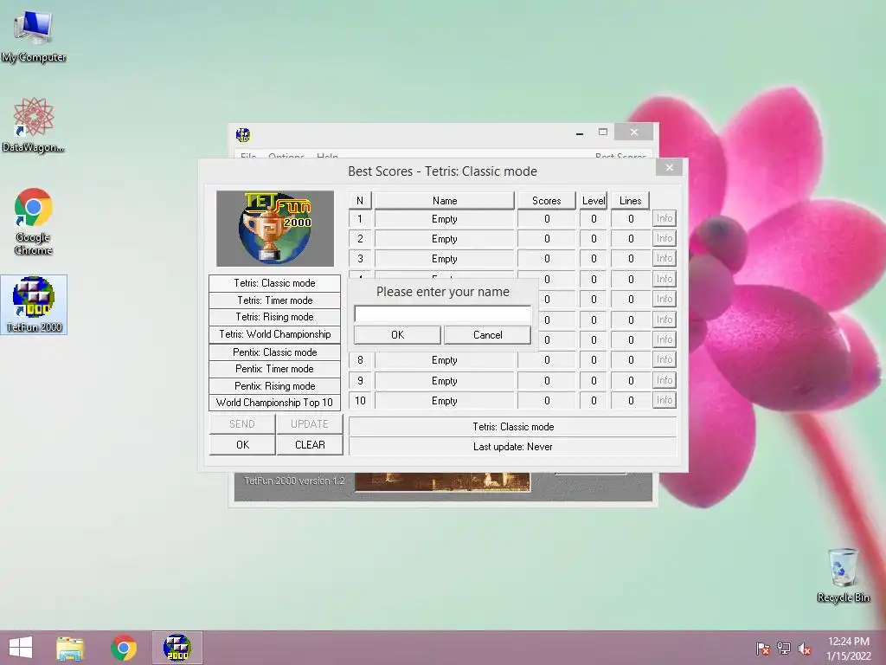Activate TetFun 2000 taskbar button
Viewport: 886px width, 665px height.
pyautogui.click(x=177, y=648)
